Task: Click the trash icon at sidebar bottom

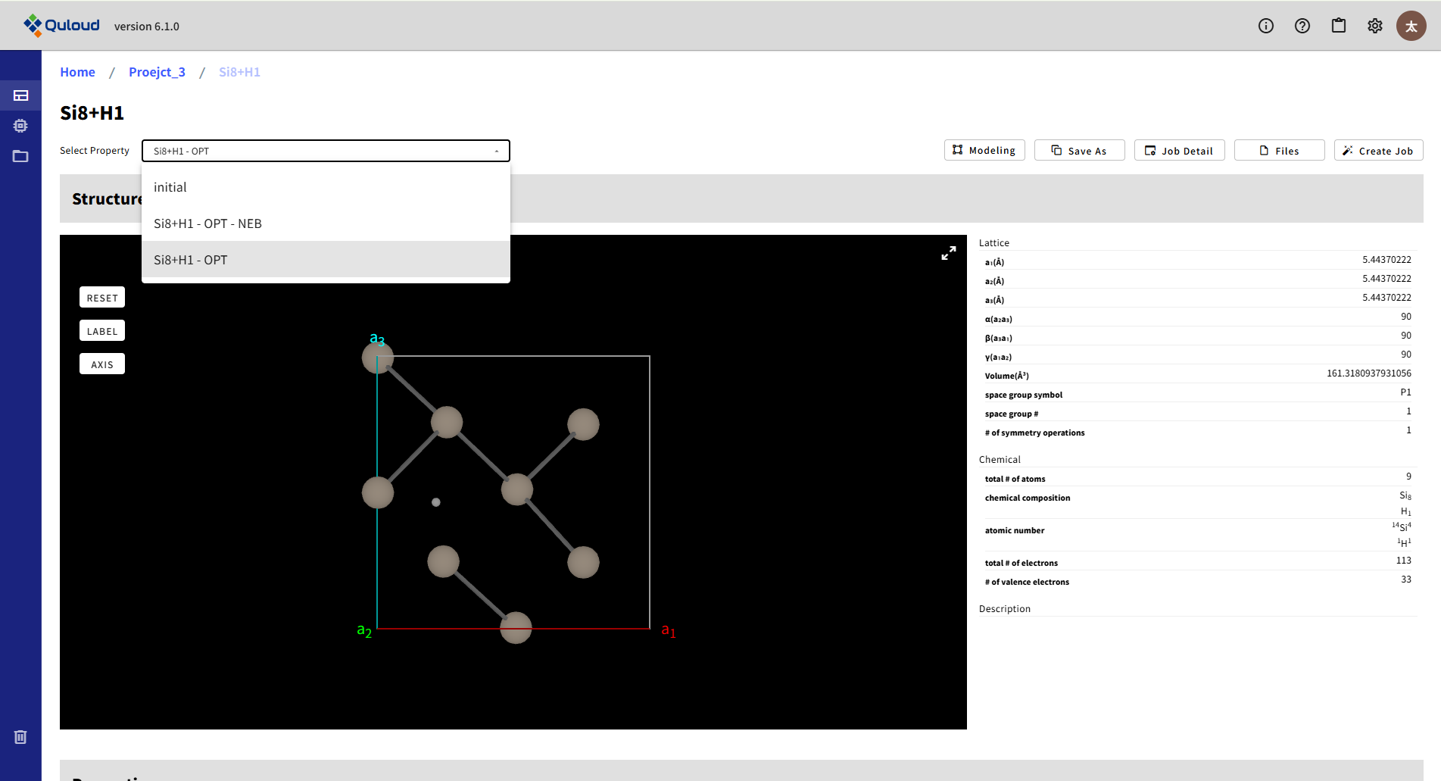Action: click(x=20, y=736)
